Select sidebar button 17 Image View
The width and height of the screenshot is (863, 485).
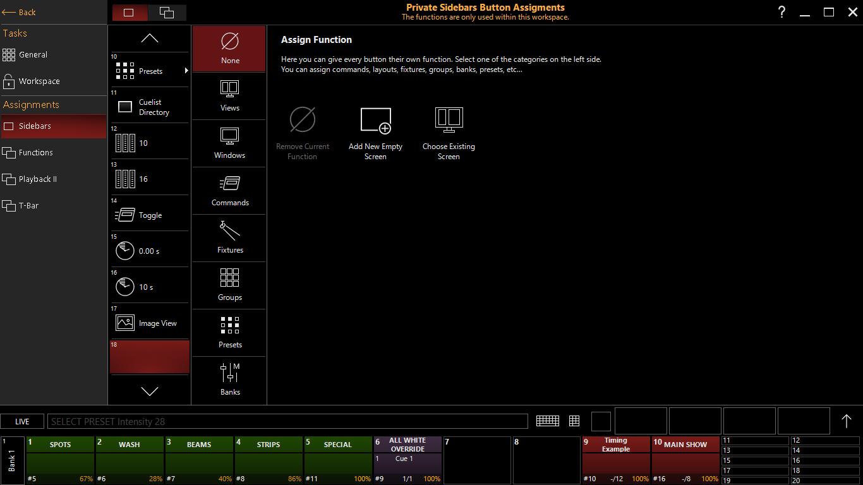point(150,321)
